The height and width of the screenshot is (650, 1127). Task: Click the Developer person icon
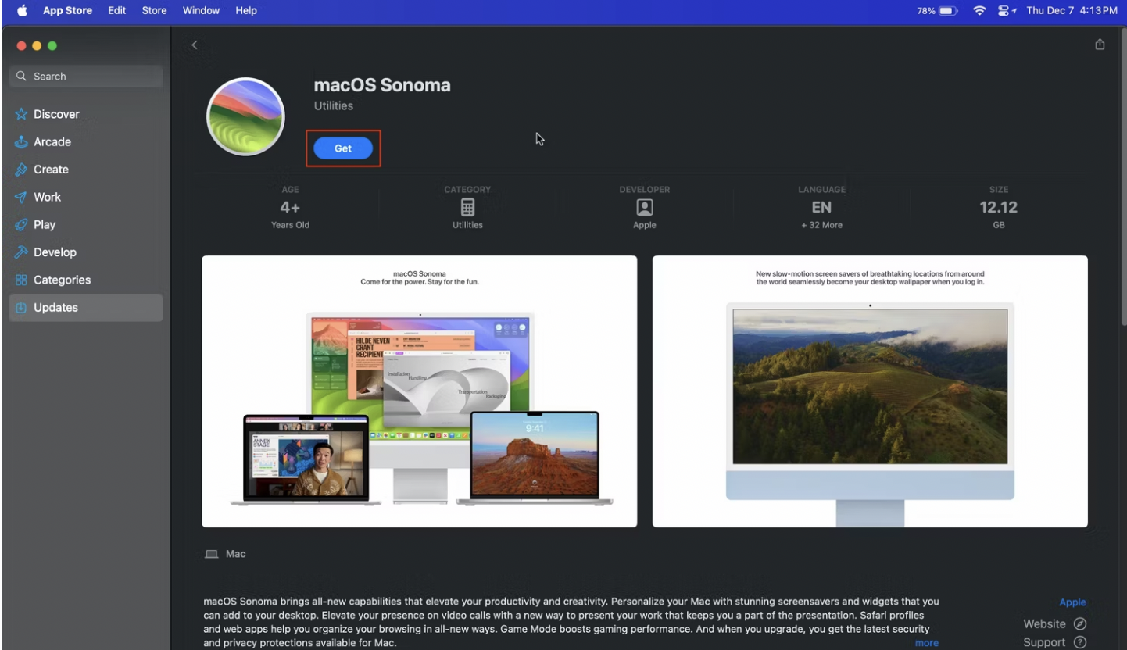[645, 207]
